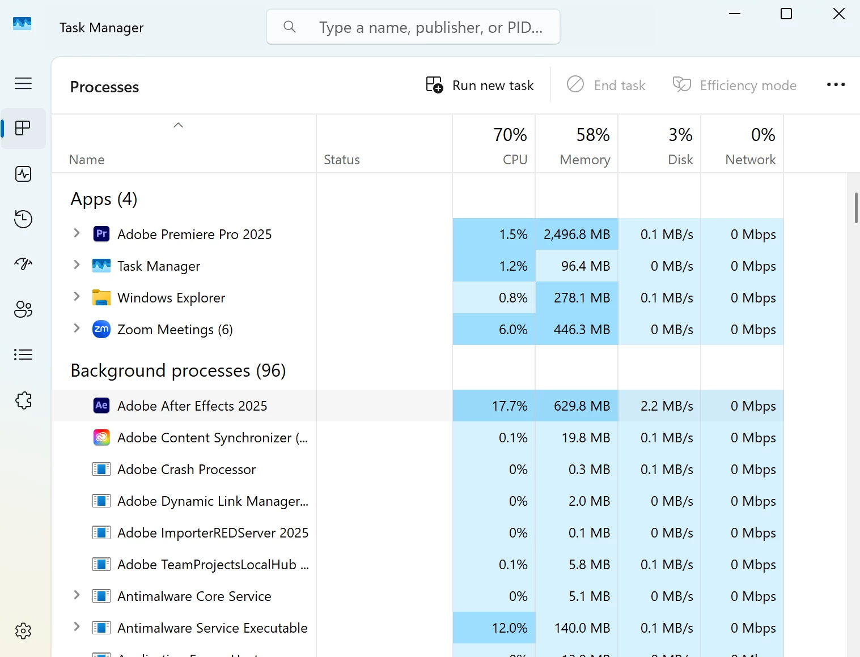Click the 446.3 MB memory cell

(x=577, y=329)
